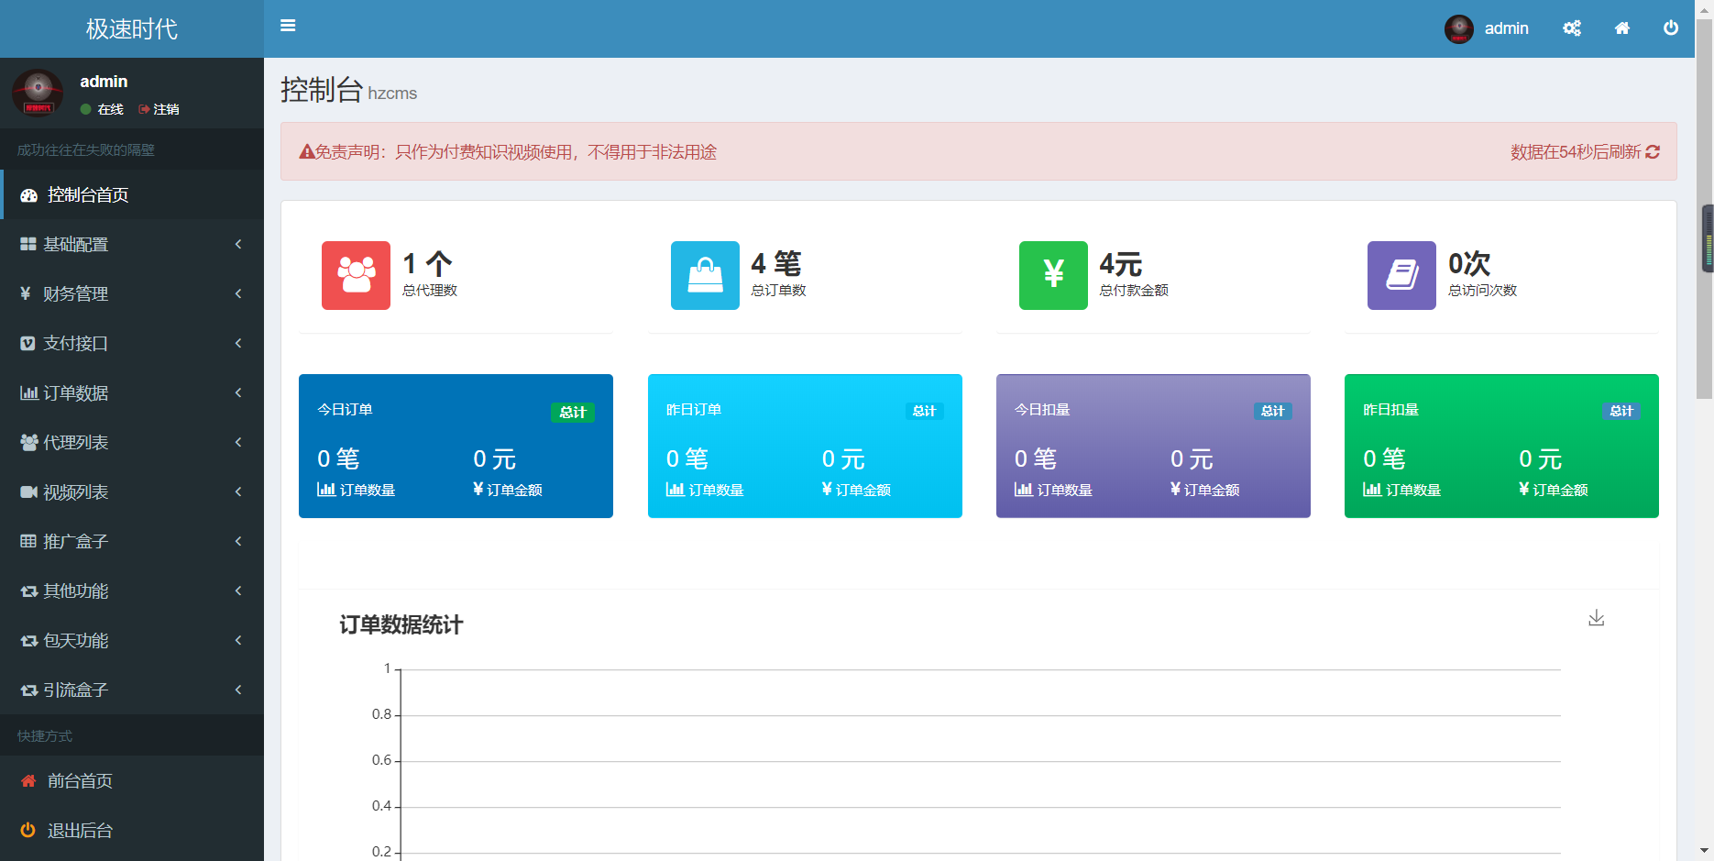
Task: Click the 代理列表 sidebar entry
Action: pyautogui.click(x=75, y=442)
